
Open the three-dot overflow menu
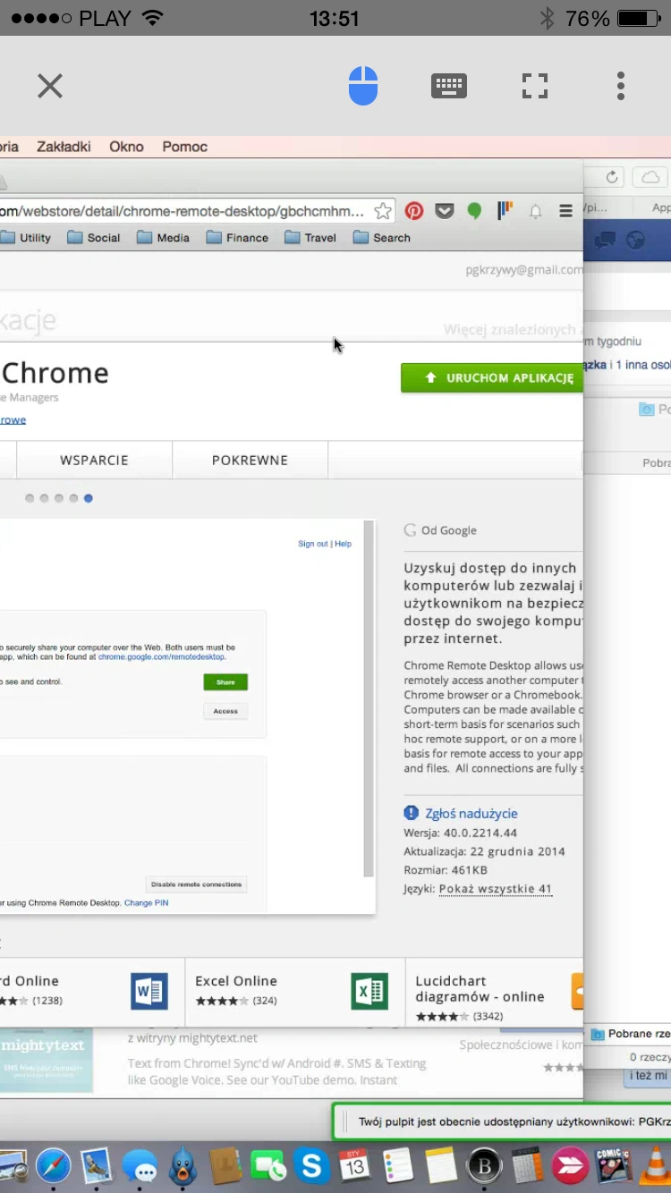tap(621, 86)
